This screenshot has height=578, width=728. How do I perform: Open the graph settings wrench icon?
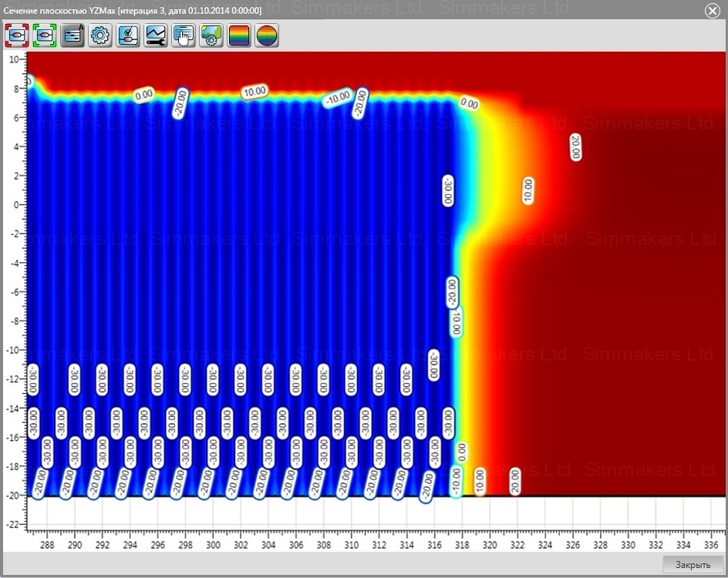156,35
